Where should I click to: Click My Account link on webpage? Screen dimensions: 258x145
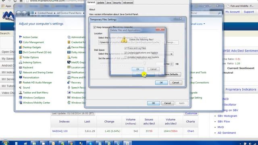click(x=232, y=12)
